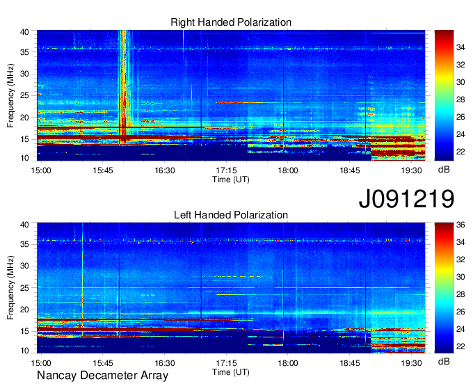Click 16:30 tick on Right Handed time axis
The width and height of the screenshot is (473, 384).
click(165, 170)
